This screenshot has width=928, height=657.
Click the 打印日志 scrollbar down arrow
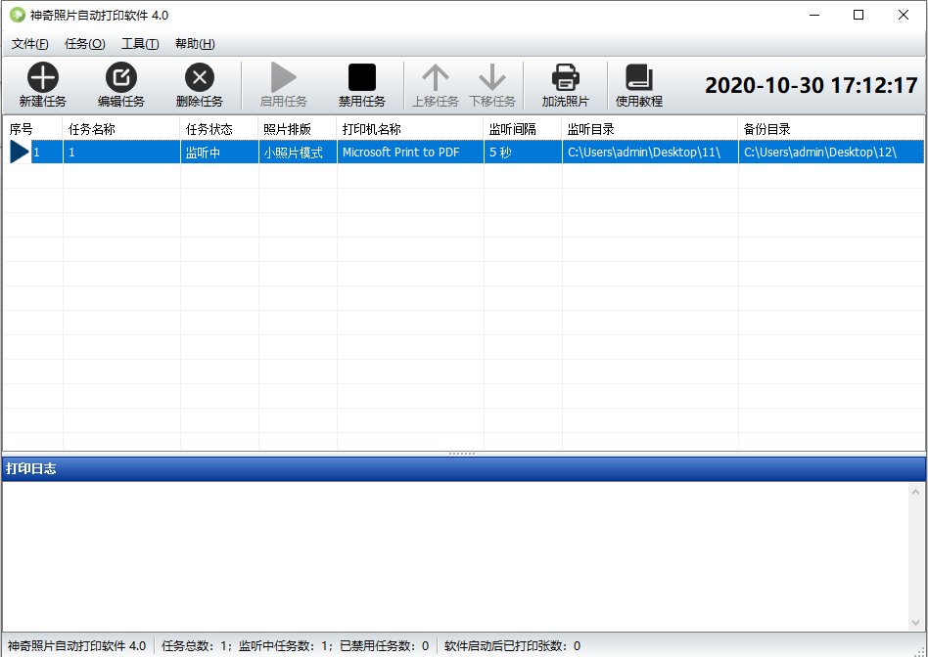point(915,623)
